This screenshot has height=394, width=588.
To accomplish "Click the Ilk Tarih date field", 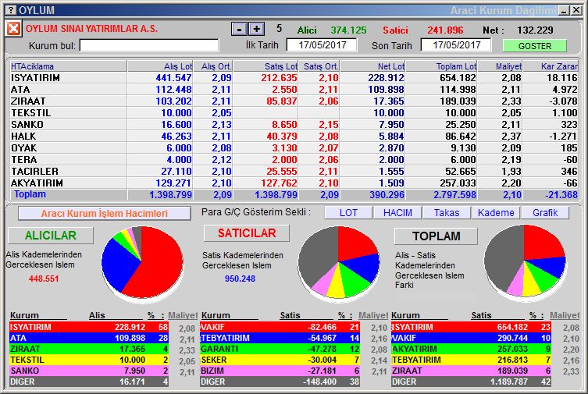I will coord(322,45).
